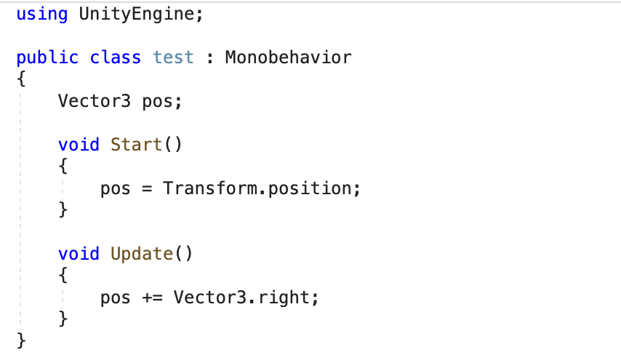This screenshot has height=355, width=621.
Task: Click the class opening brace below 'public'
Action: pos(21,79)
